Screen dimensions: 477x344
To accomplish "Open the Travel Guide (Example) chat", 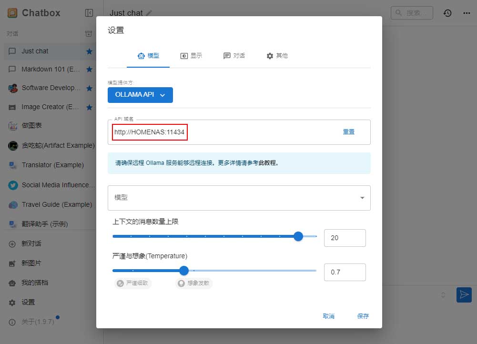I will click(x=50, y=204).
